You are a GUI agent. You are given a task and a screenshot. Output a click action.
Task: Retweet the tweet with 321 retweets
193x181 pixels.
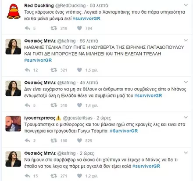point(54,70)
